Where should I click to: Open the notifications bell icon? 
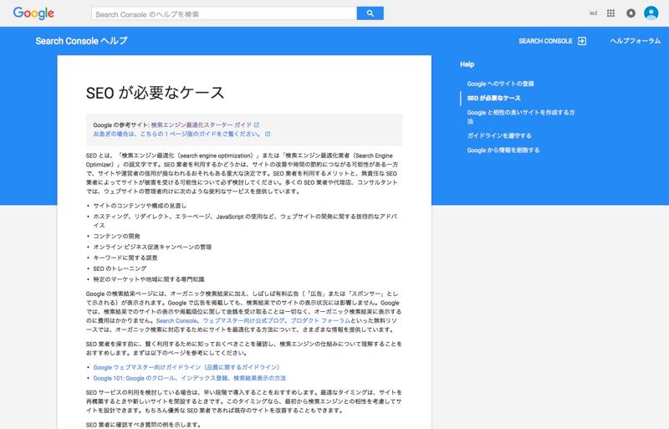click(631, 13)
